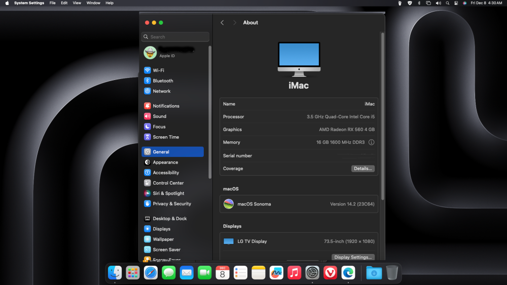This screenshot has height=285, width=507.
Task: Click Processor value 3.5 GHz Quad-Core
Action: click(x=341, y=117)
